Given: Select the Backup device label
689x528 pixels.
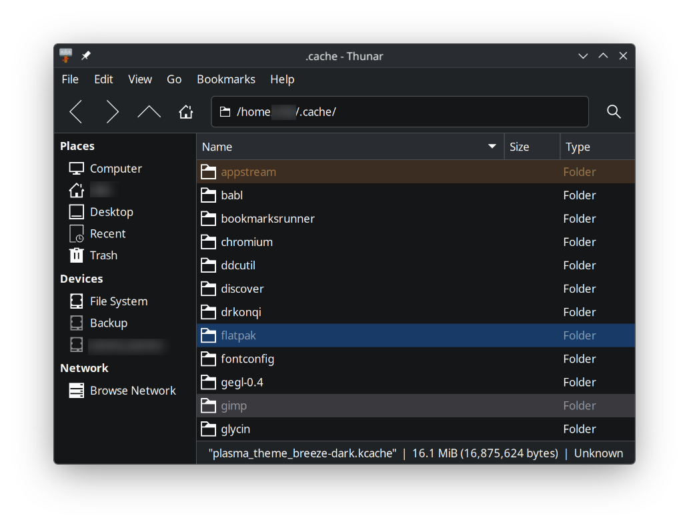Looking at the screenshot, I should point(109,323).
